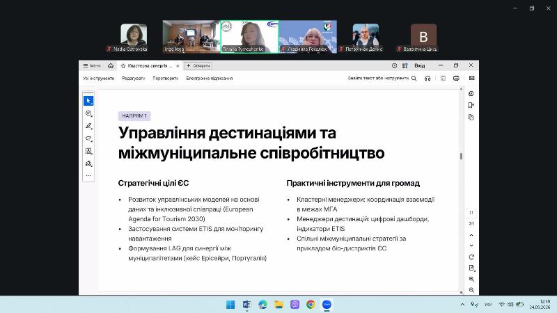The image size is (557, 313).
Task: Open the network Wi-Fi tray icon
Action: coord(501,305)
